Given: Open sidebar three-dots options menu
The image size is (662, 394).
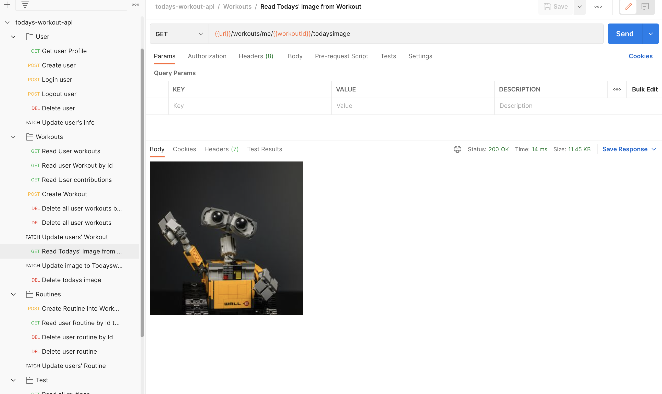Looking at the screenshot, I should click(135, 5).
